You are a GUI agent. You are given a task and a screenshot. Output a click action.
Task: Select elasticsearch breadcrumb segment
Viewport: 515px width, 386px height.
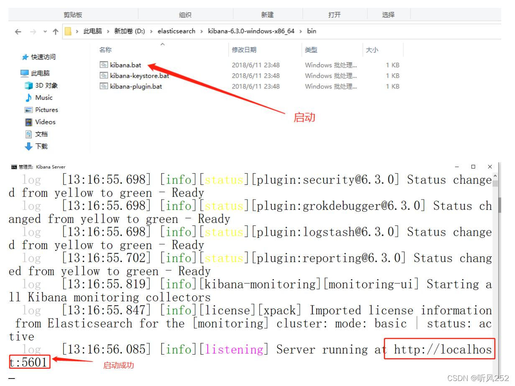coord(176,31)
